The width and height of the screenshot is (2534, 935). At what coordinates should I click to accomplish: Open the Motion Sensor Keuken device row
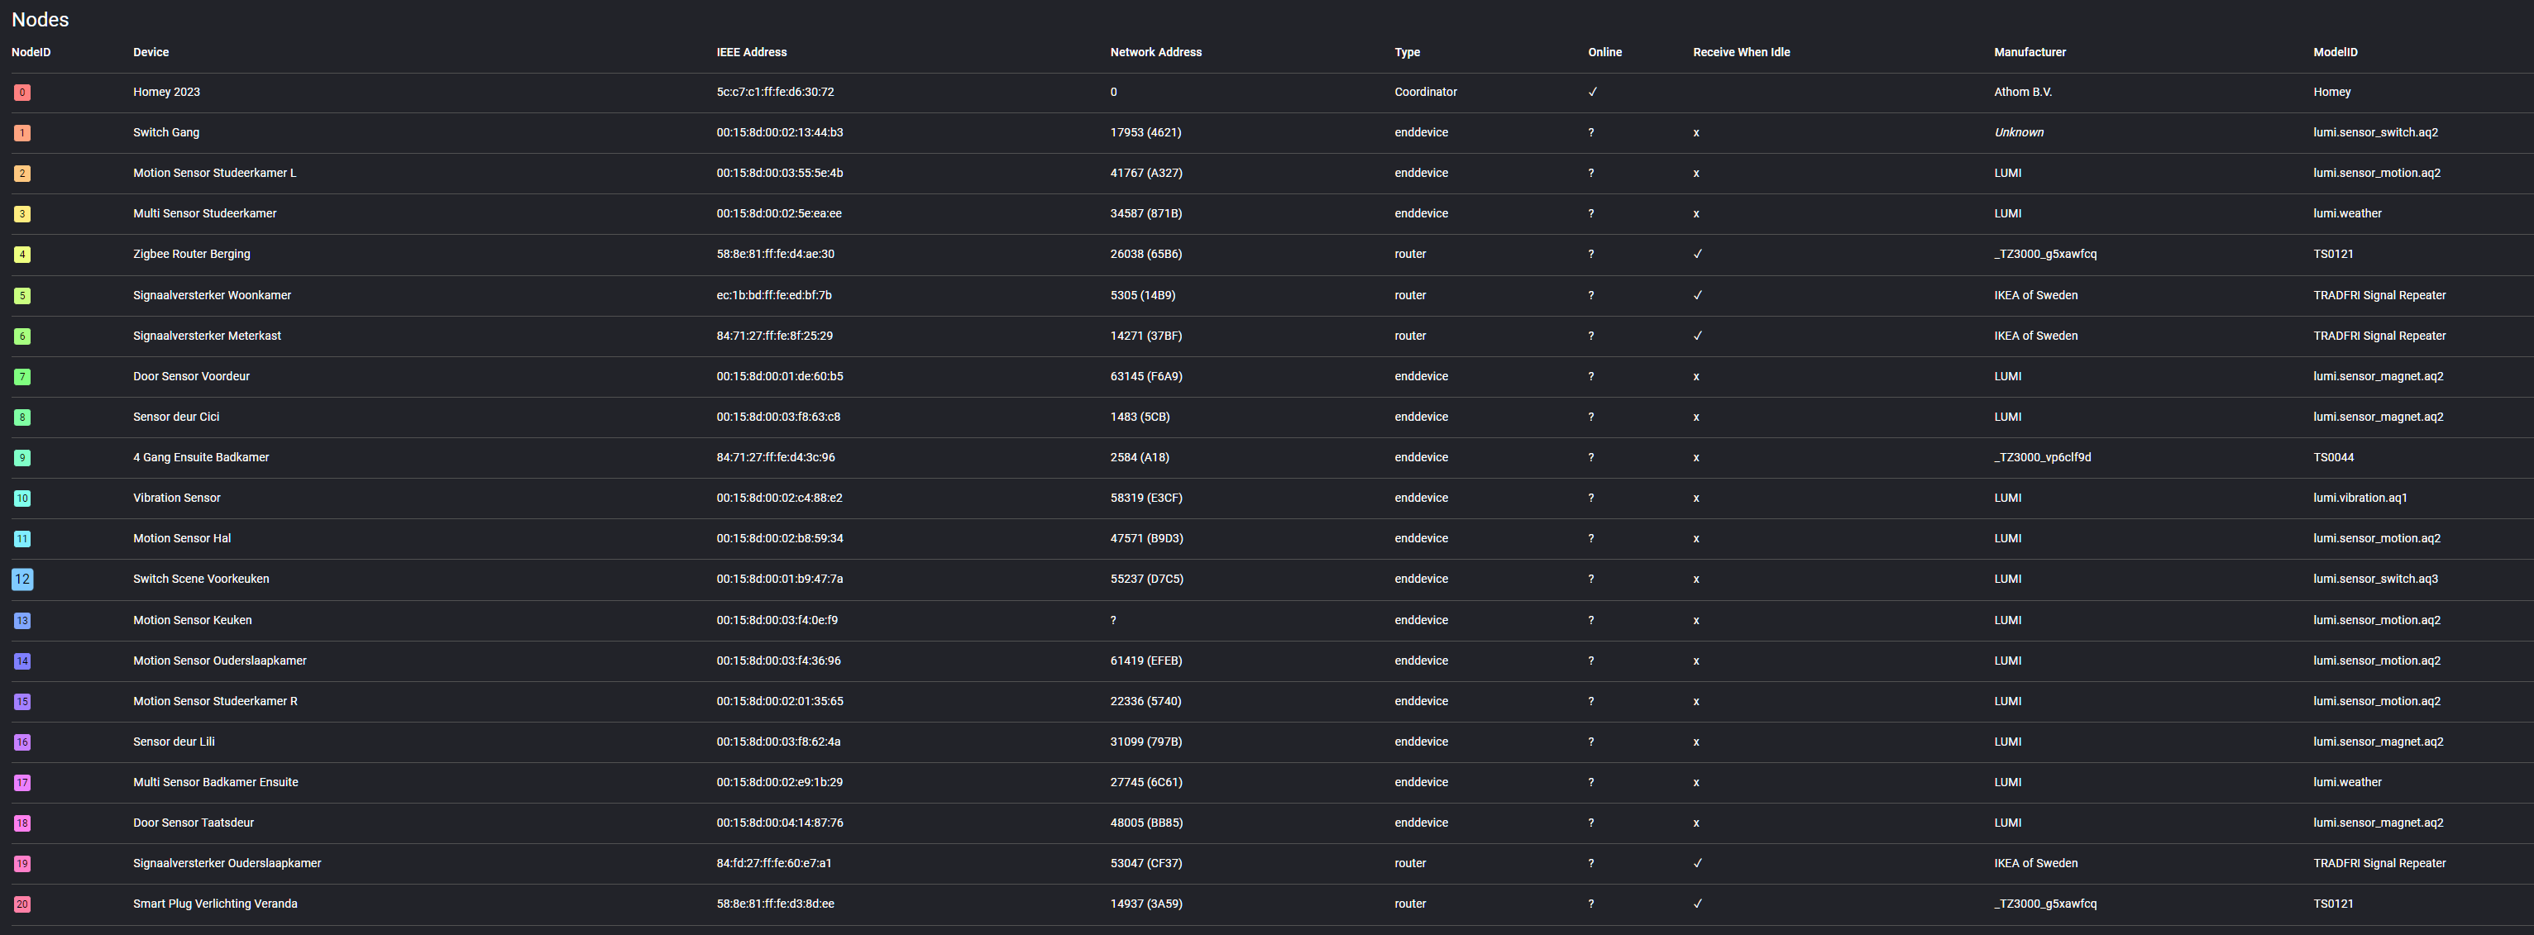(192, 620)
